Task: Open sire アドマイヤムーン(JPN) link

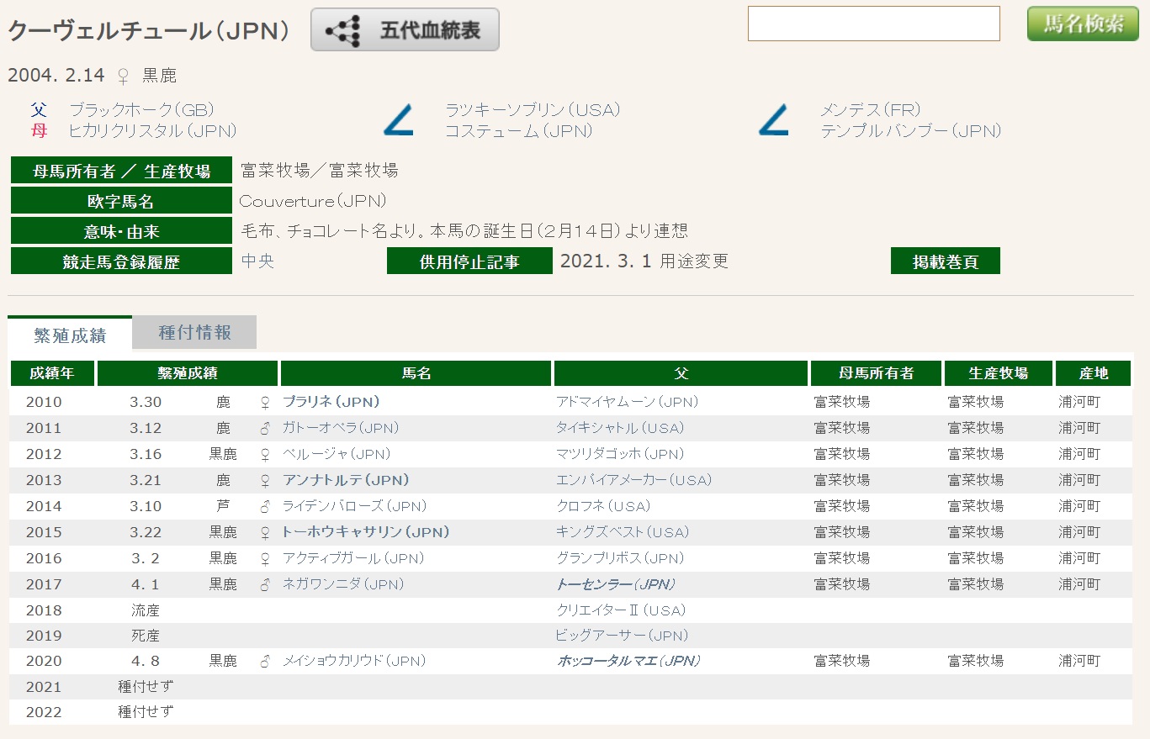Action: (x=627, y=402)
